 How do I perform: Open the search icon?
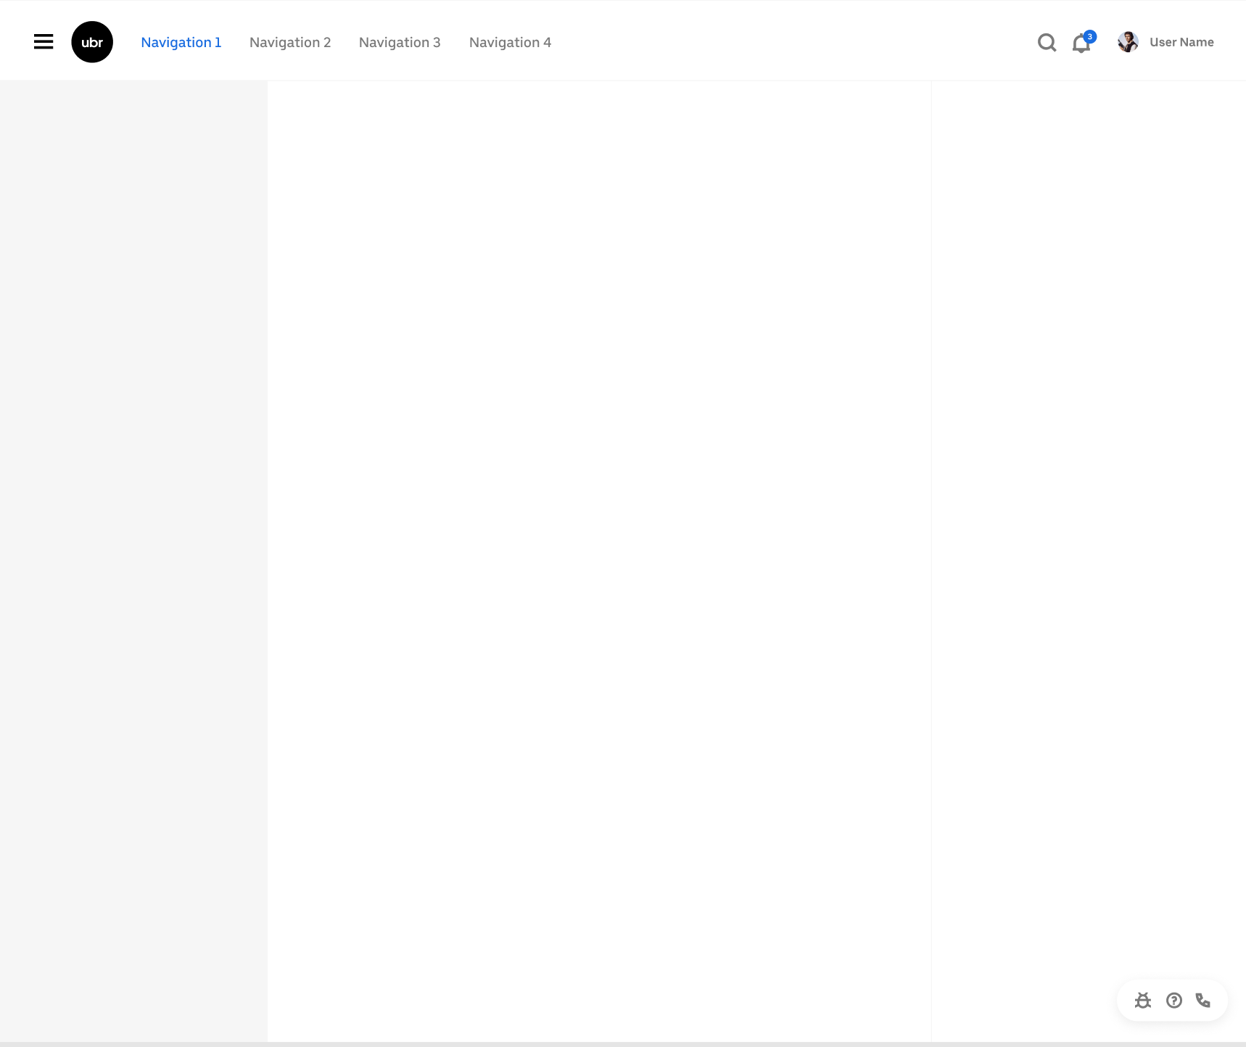[x=1047, y=43]
